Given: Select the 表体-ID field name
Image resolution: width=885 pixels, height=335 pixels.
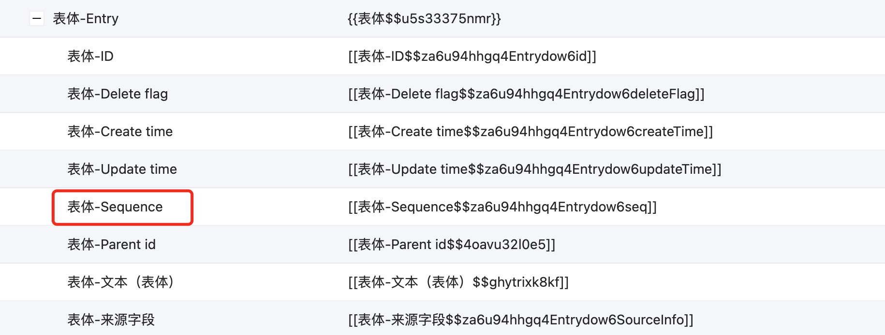Looking at the screenshot, I should pos(90,56).
